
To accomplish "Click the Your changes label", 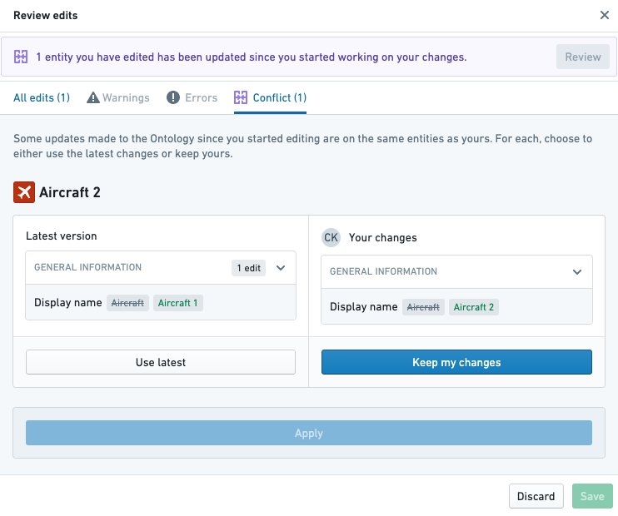I will [382, 237].
